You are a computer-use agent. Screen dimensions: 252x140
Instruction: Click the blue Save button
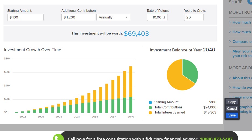point(232,115)
